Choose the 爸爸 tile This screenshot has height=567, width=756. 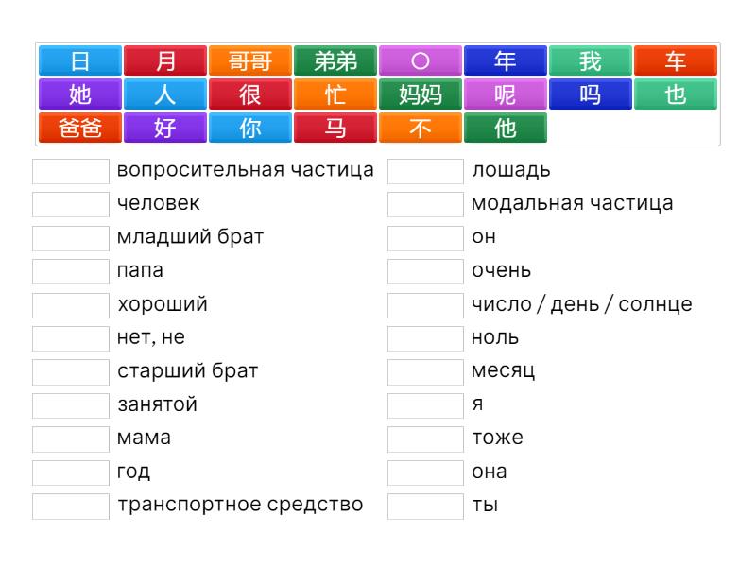point(80,128)
